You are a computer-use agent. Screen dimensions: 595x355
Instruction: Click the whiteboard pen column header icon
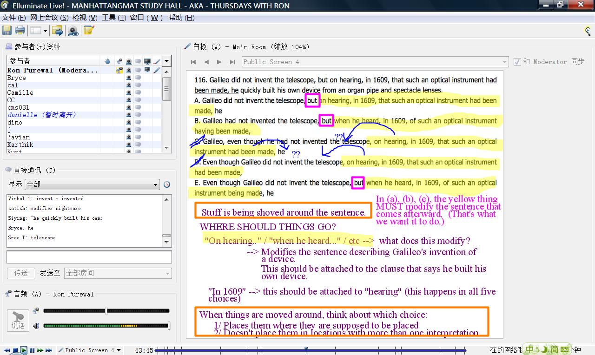point(157,61)
